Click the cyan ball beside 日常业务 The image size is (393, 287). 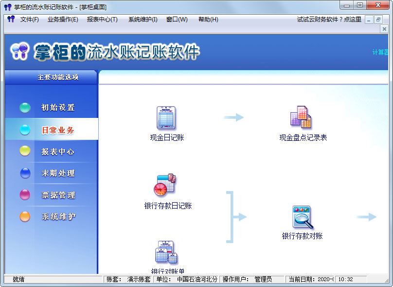pos(25,130)
